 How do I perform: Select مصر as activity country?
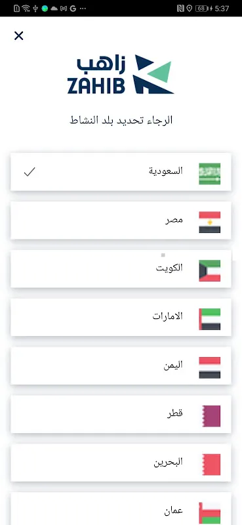point(121,220)
